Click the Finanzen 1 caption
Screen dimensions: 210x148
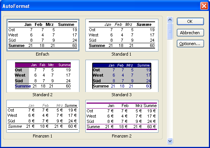tap(43, 136)
